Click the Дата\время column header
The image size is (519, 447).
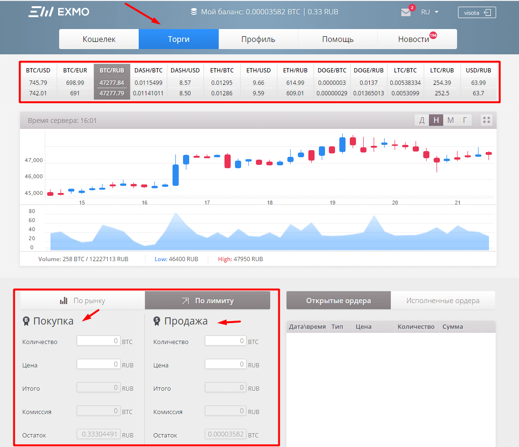pyautogui.click(x=307, y=327)
